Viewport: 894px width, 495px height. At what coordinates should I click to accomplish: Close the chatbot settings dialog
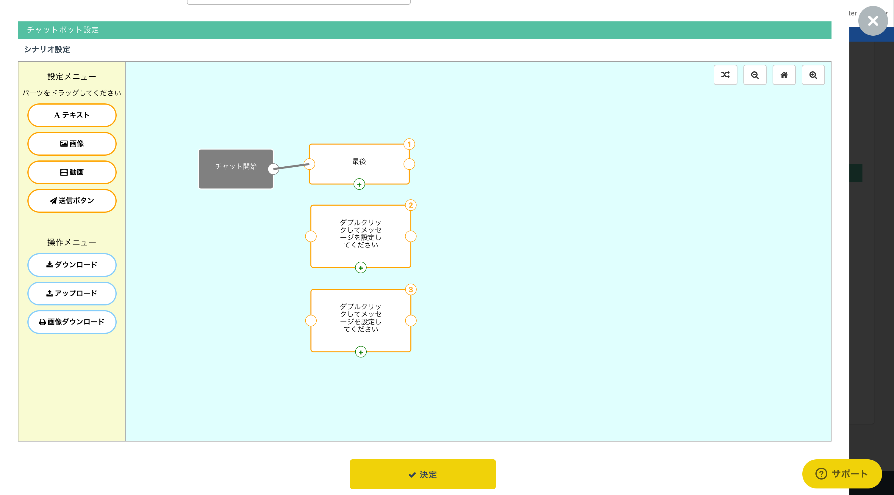(x=873, y=21)
